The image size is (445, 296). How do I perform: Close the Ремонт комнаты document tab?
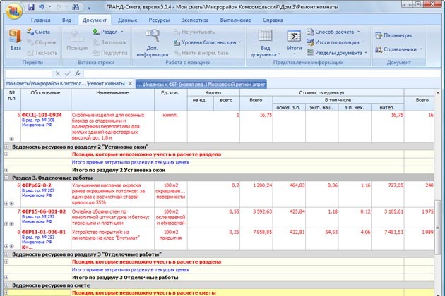130,84
